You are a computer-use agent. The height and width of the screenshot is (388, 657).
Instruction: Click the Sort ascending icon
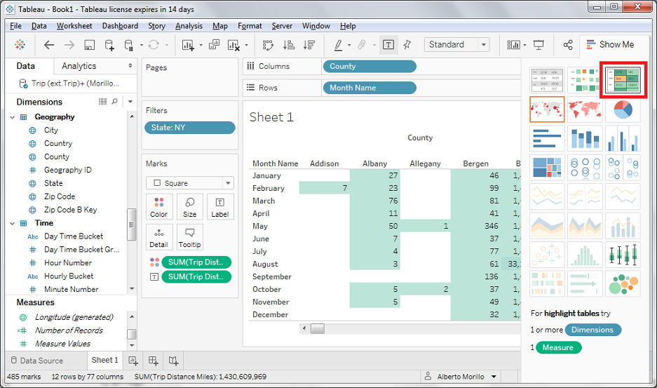289,45
